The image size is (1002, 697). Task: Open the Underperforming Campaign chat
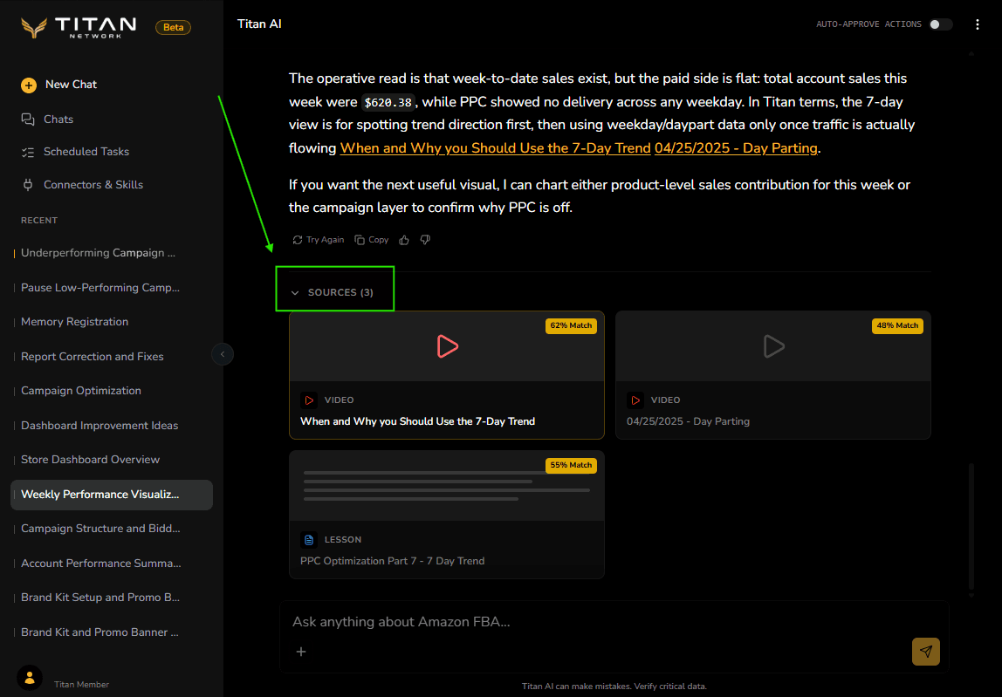point(112,253)
